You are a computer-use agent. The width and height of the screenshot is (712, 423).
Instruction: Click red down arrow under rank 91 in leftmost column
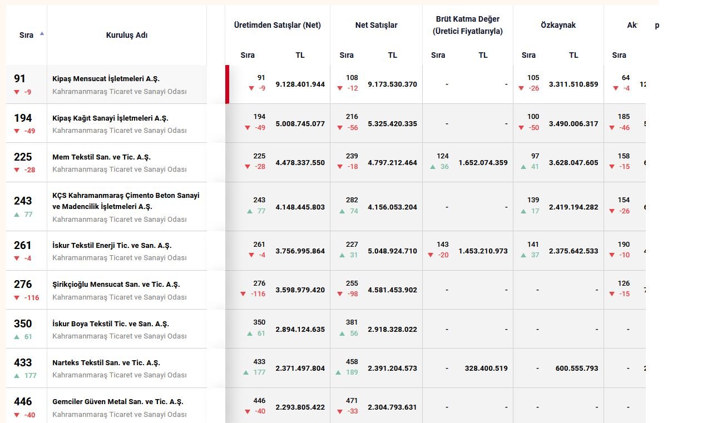click(17, 92)
